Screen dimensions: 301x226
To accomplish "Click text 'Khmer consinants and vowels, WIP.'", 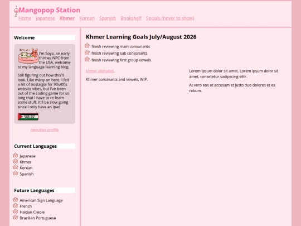I will 116,79.
